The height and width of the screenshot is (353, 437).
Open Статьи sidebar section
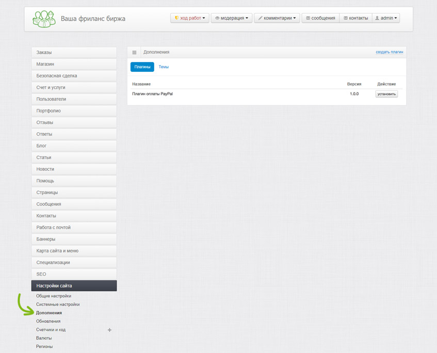pyautogui.click(x=74, y=157)
